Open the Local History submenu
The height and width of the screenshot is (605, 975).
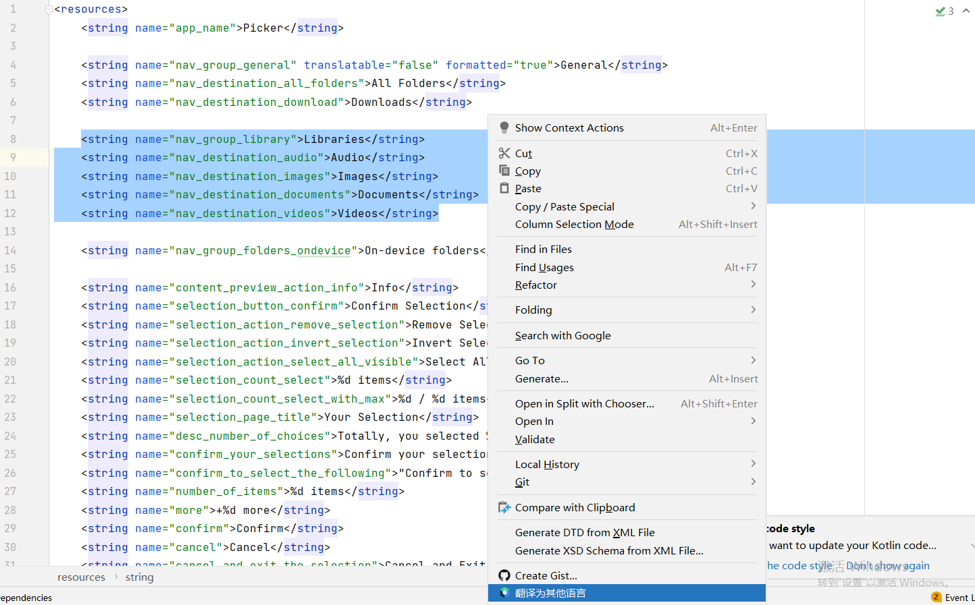627,464
